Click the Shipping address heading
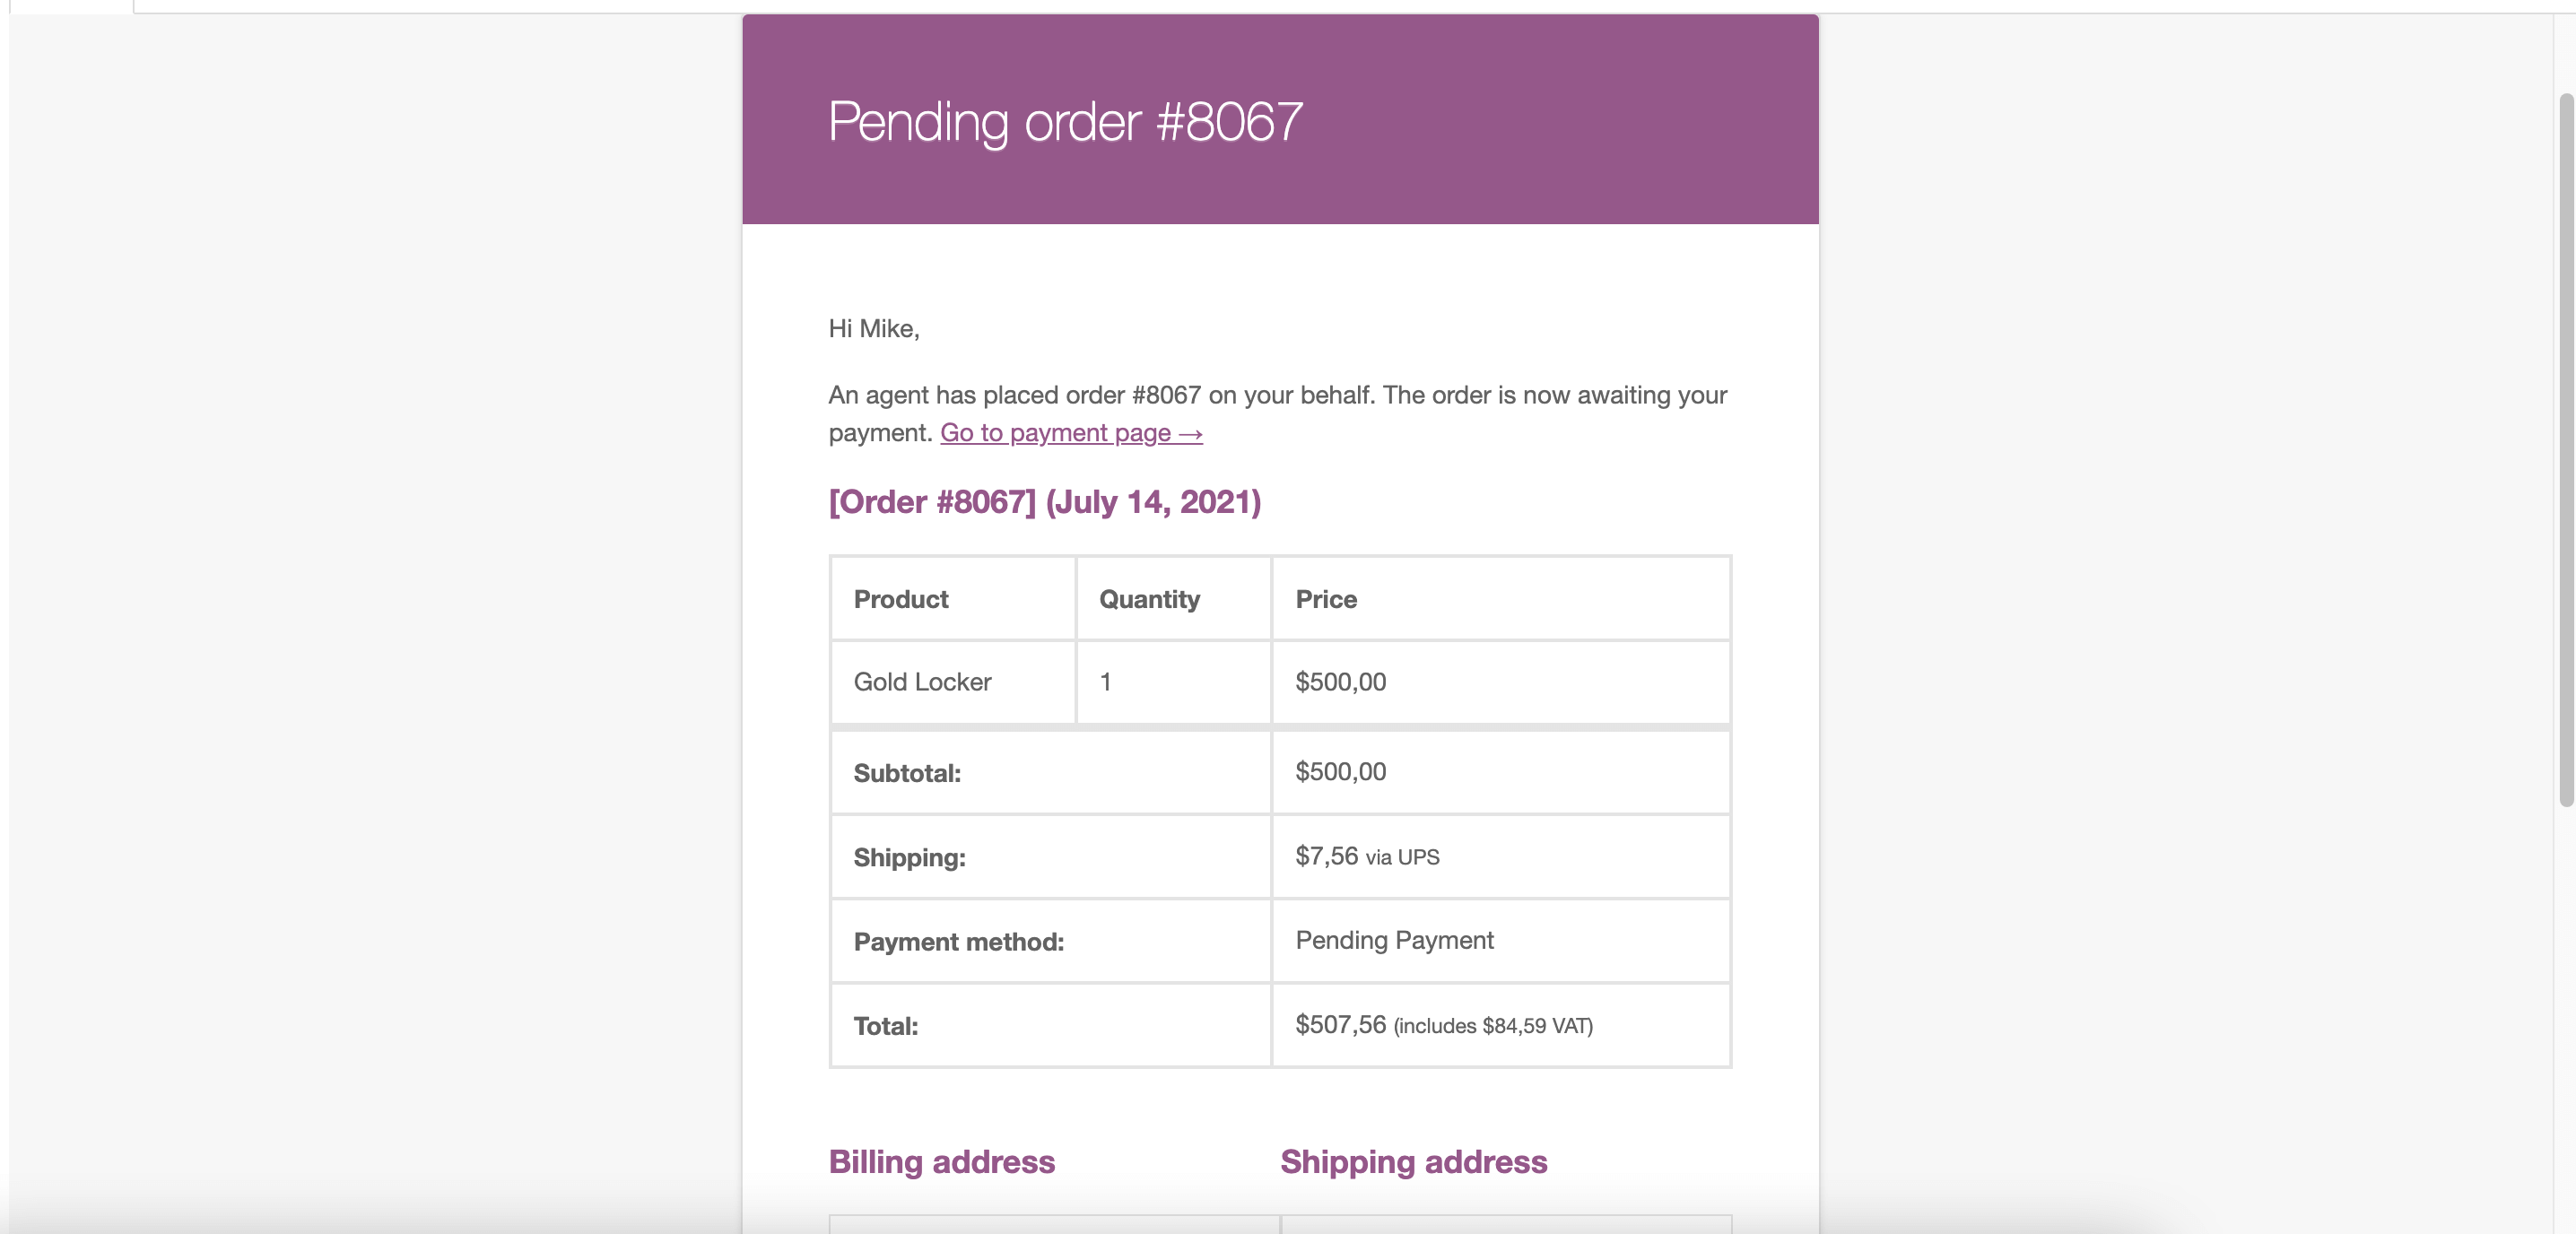2576x1234 pixels. [x=1413, y=1162]
